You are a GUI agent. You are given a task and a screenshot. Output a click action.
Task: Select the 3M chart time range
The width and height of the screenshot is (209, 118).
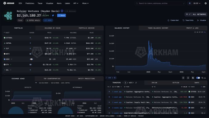202,32
